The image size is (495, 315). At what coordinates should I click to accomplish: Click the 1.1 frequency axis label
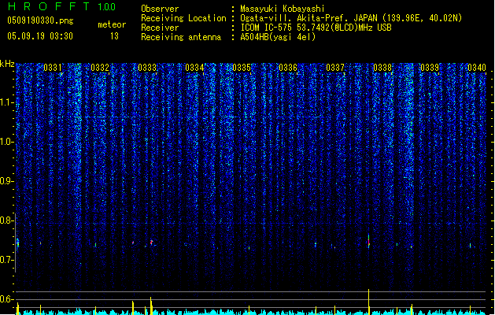(7, 102)
